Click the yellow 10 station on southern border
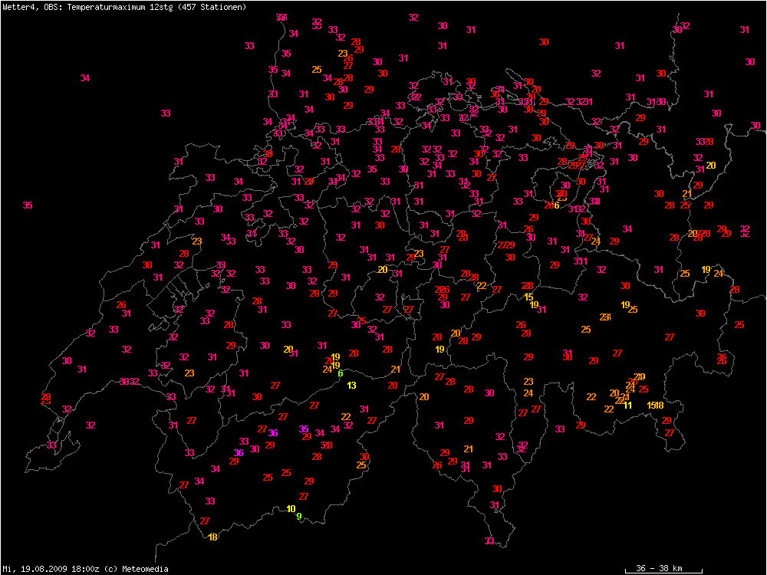This screenshot has height=575, width=767. 291,509
